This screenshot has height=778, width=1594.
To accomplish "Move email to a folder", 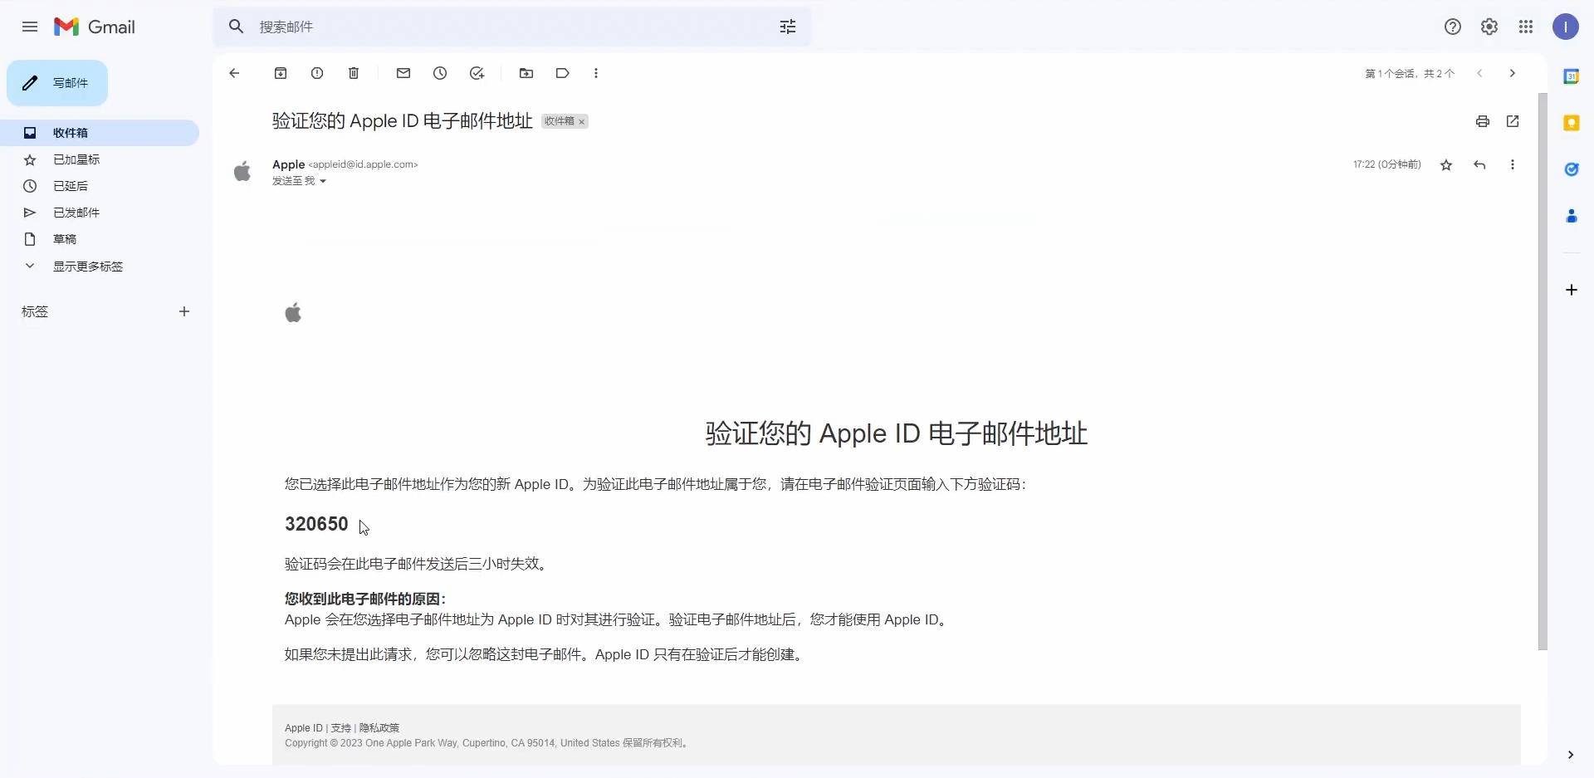I will [526, 73].
